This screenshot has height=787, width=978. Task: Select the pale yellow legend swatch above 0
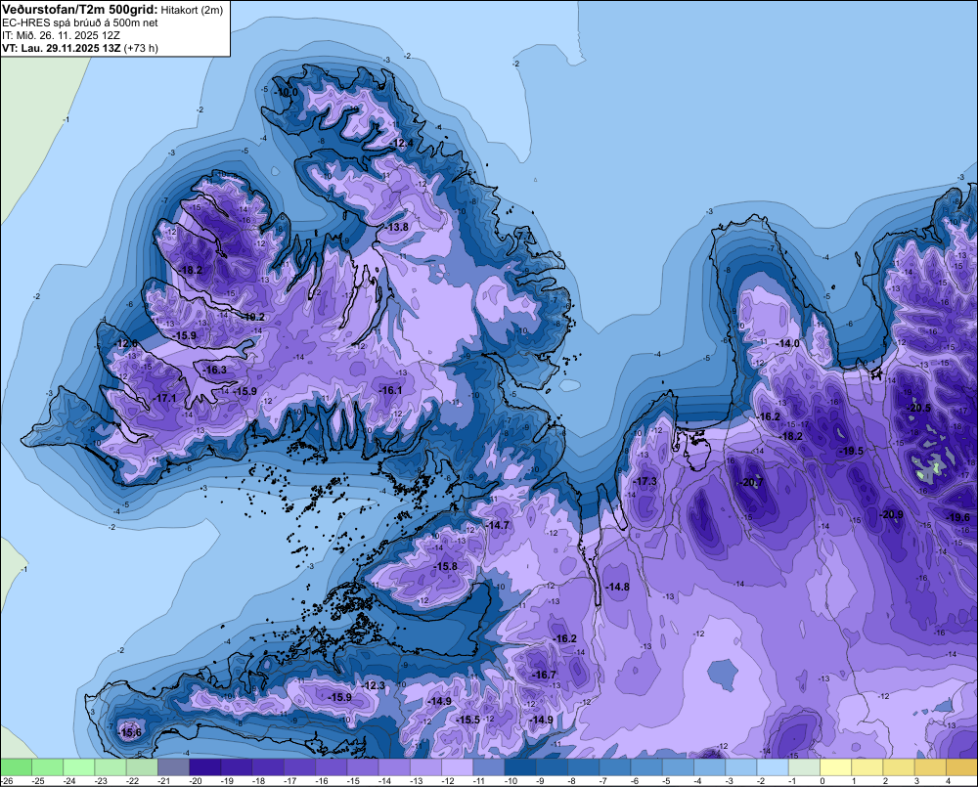(835, 767)
